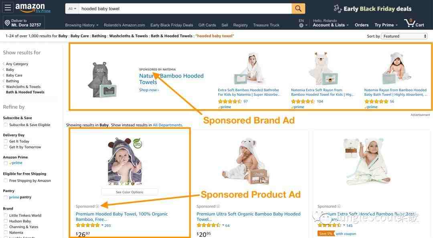Click the info icon beside first Sponsored label
The width and height of the screenshot is (433, 238).
click(x=97, y=206)
